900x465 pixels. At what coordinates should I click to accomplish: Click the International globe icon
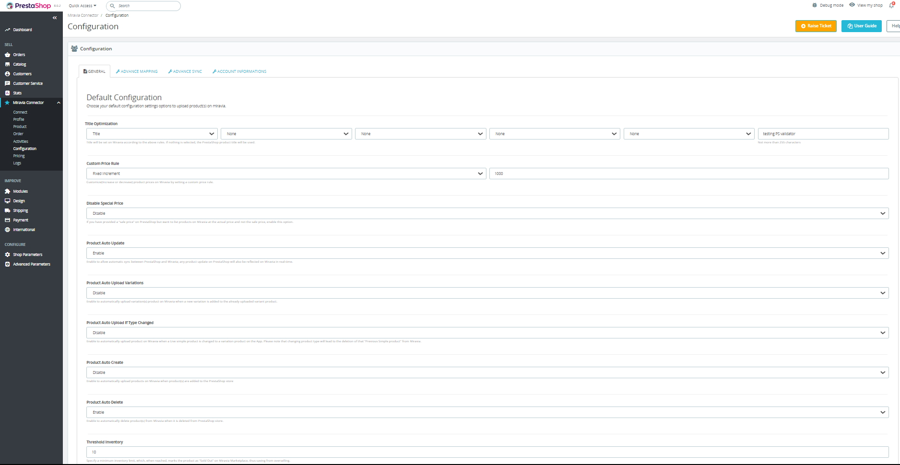(7, 230)
